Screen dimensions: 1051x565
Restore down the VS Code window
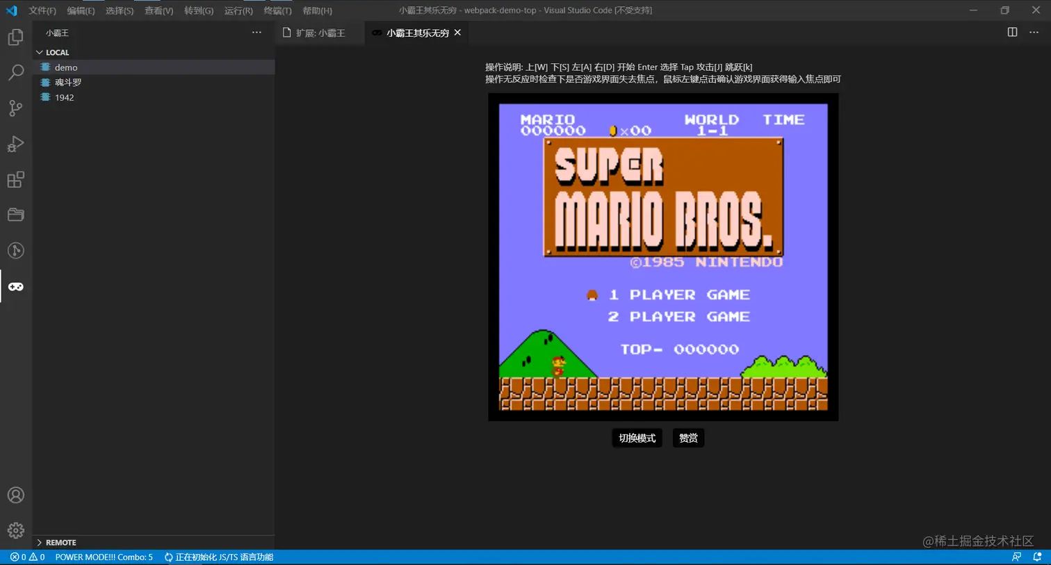point(1004,10)
